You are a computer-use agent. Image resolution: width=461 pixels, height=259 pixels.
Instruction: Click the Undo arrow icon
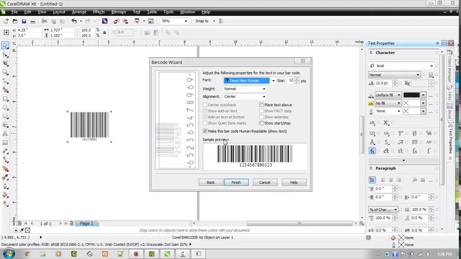(74, 21)
